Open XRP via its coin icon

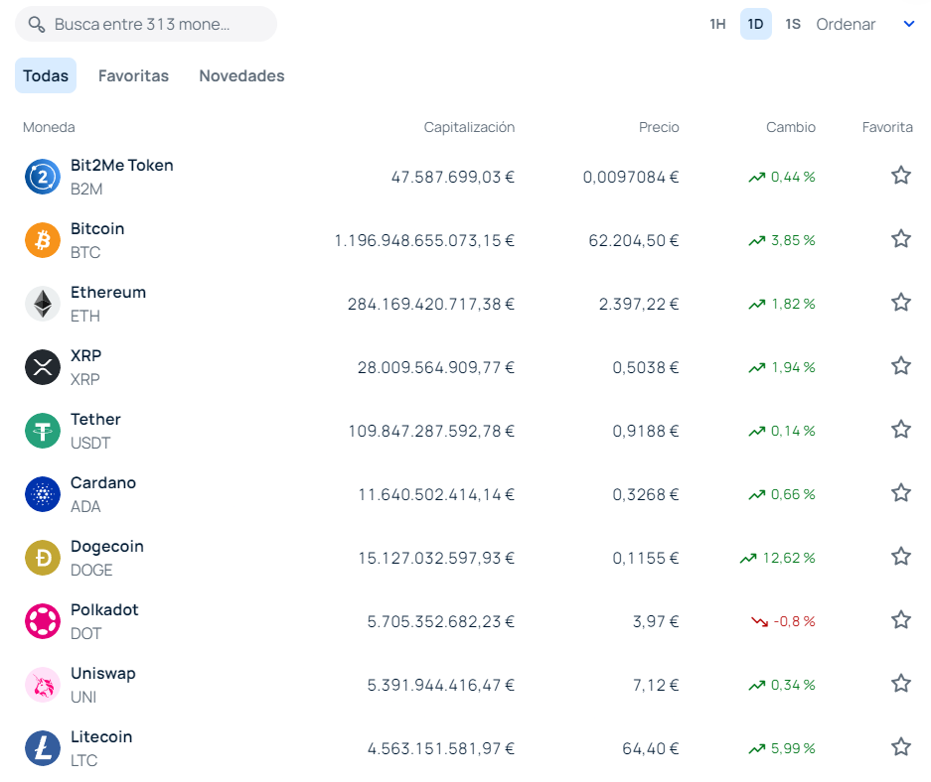[x=42, y=367]
